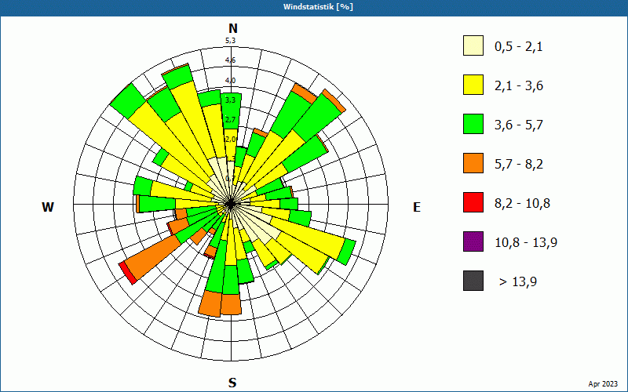The image size is (628, 392).
Task: Click the large orange segment of southwest bar
Action: [153, 257]
